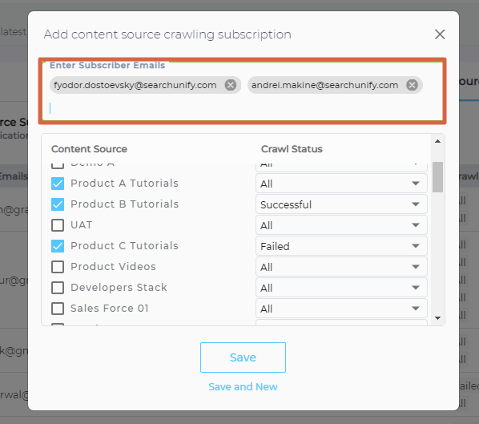This screenshot has width=479, height=424.
Task: Click Save and New link
Action: click(x=243, y=386)
